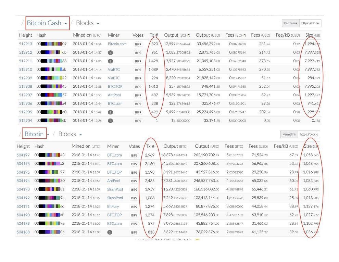The image size is (339, 262).
Task: Select output value 262,190,702.49 USD
Action: (206, 155)
